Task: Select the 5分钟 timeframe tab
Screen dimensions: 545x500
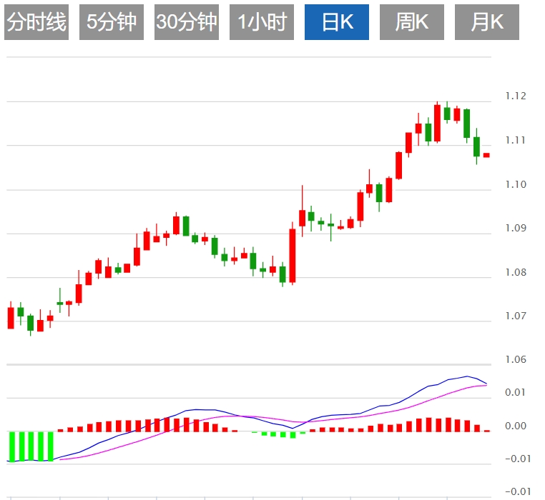Action: [x=112, y=22]
